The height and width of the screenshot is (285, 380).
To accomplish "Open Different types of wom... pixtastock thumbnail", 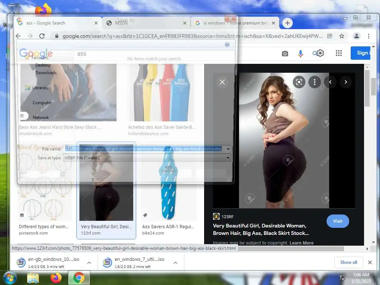I will [x=45, y=182].
